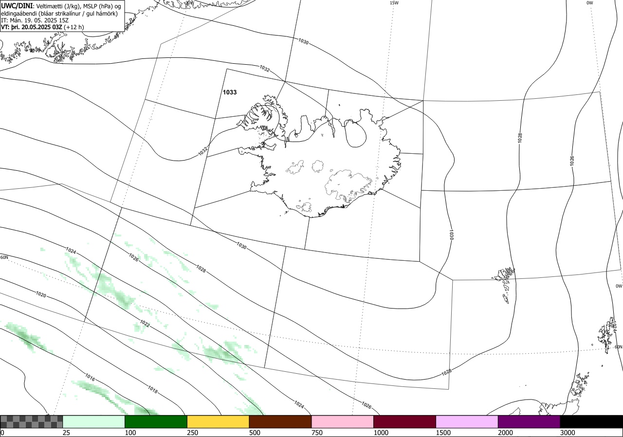Pick the yellow 250–500 legend swatch
The height and width of the screenshot is (437, 623).
pyautogui.click(x=218, y=421)
